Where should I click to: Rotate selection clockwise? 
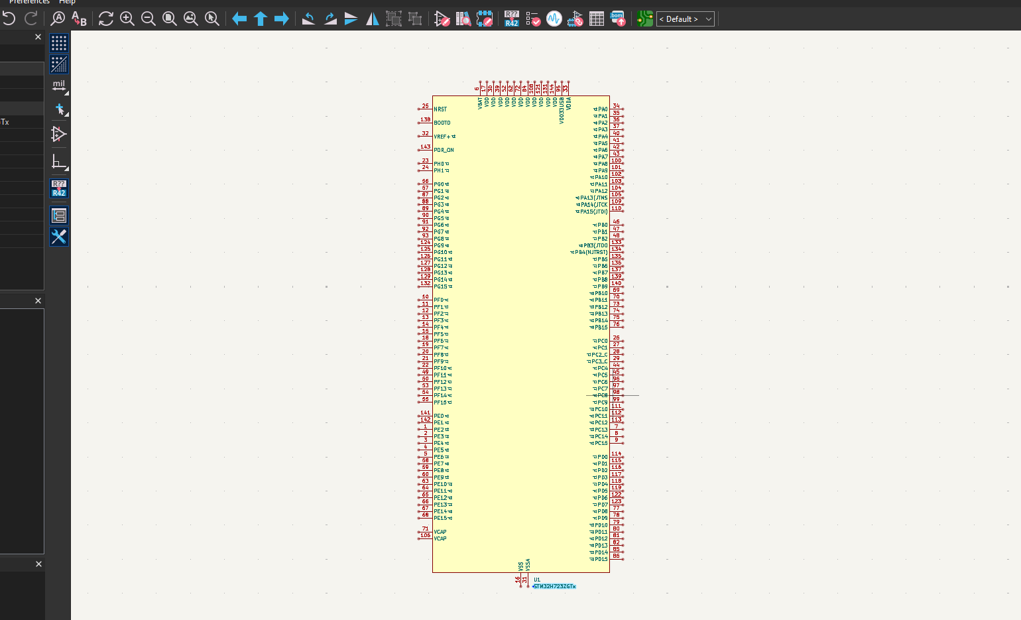(x=330, y=19)
